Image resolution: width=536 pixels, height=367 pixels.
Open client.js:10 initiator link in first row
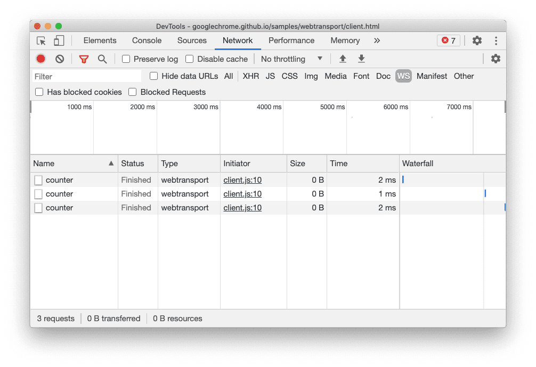click(242, 180)
